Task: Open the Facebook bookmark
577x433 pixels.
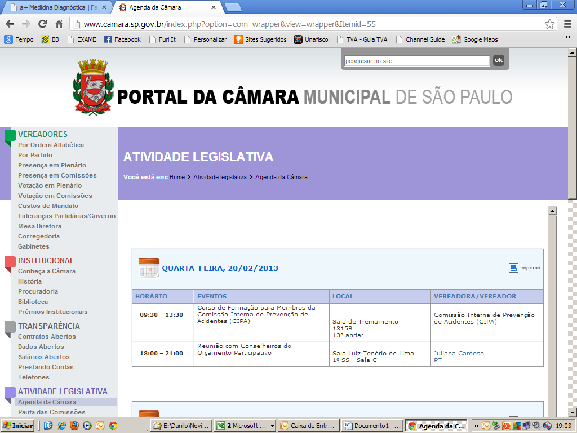Action: [x=122, y=39]
